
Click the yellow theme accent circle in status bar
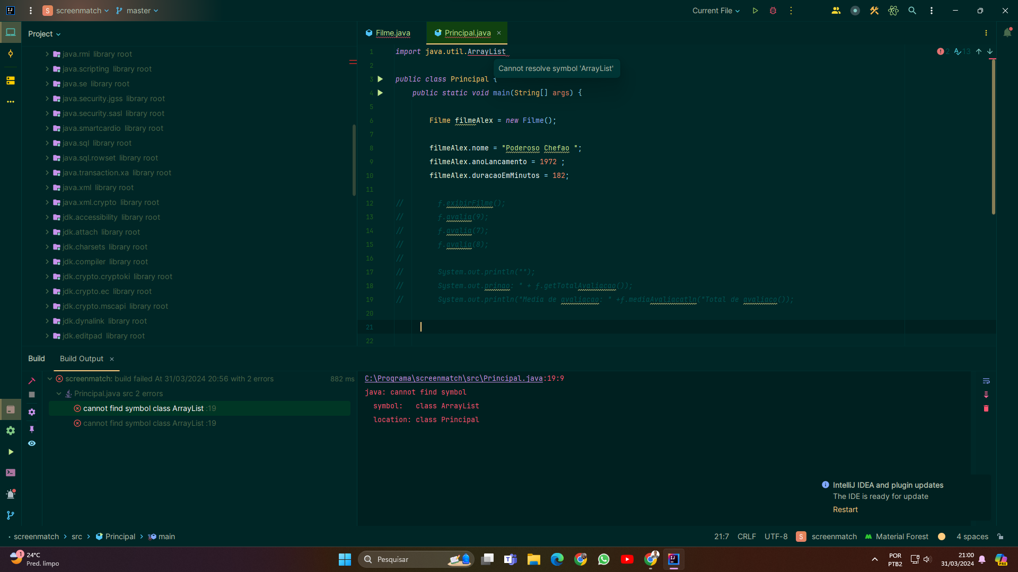click(942, 537)
